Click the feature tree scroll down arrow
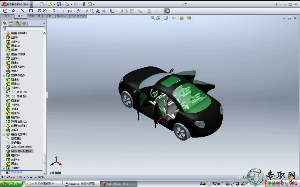 [x=44, y=173]
